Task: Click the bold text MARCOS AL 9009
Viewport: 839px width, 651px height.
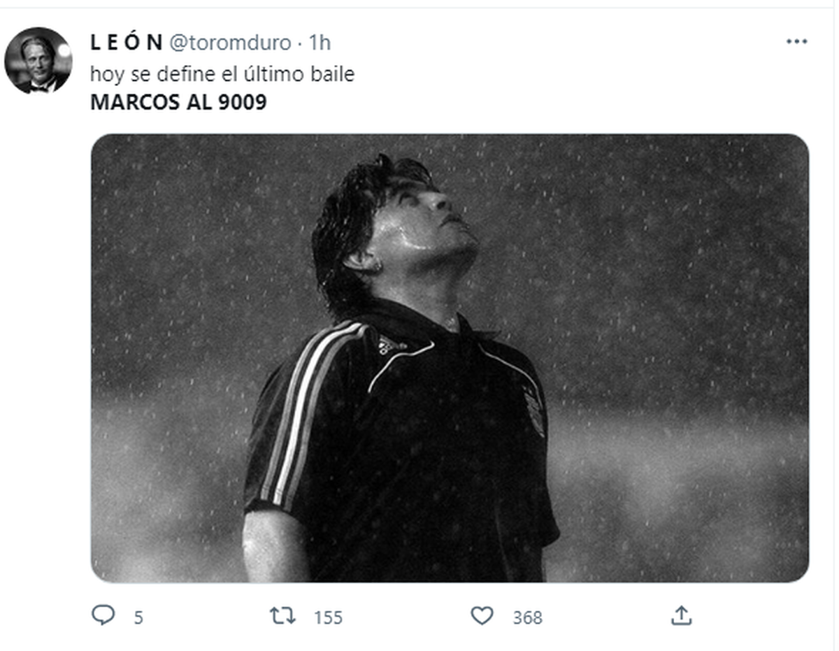Action: click(178, 103)
